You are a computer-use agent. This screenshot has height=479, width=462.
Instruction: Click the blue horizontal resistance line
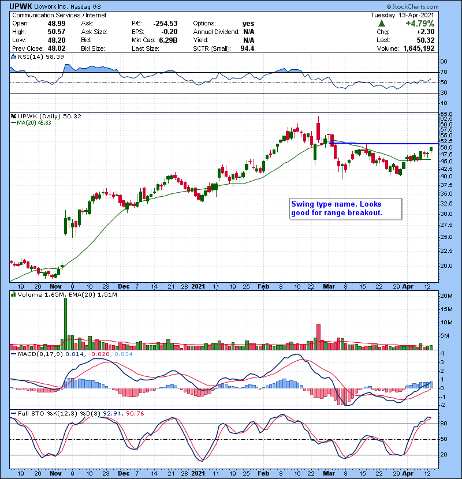pyautogui.click(x=383, y=143)
